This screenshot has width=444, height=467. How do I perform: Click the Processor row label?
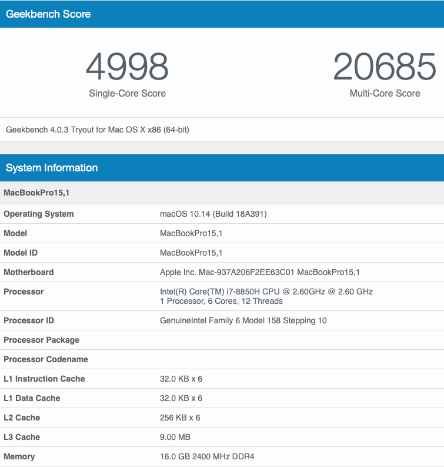[24, 292]
